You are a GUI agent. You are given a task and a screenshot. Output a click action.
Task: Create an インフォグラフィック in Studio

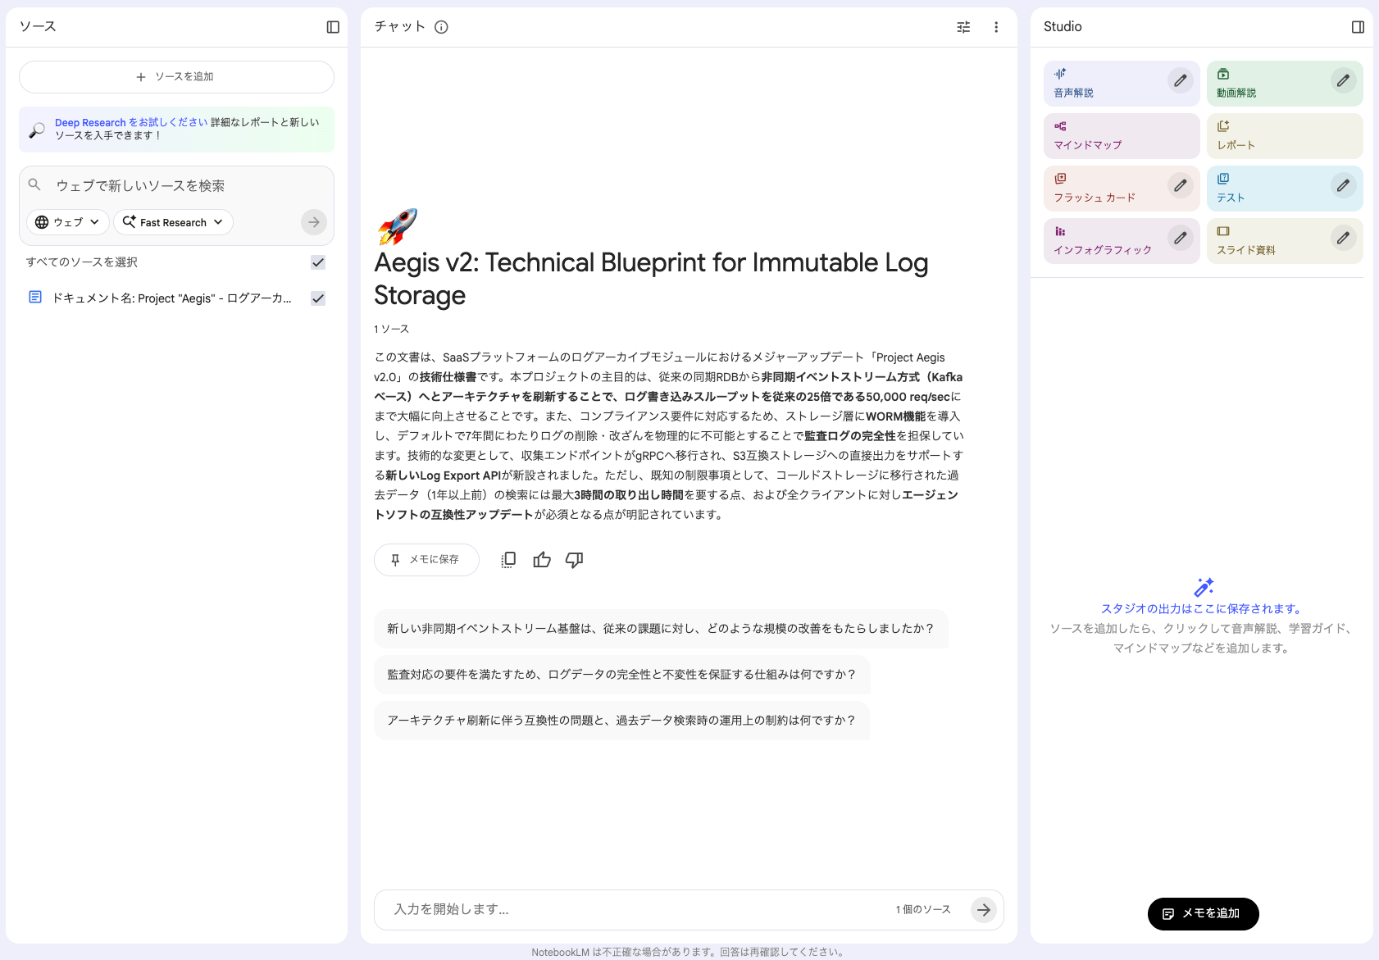(x=1103, y=240)
